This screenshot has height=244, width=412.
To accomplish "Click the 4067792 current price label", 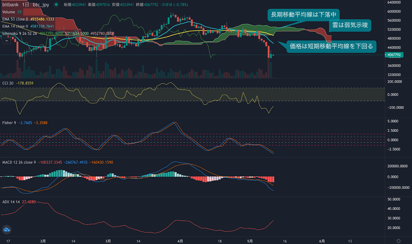I will [x=394, y=55].
